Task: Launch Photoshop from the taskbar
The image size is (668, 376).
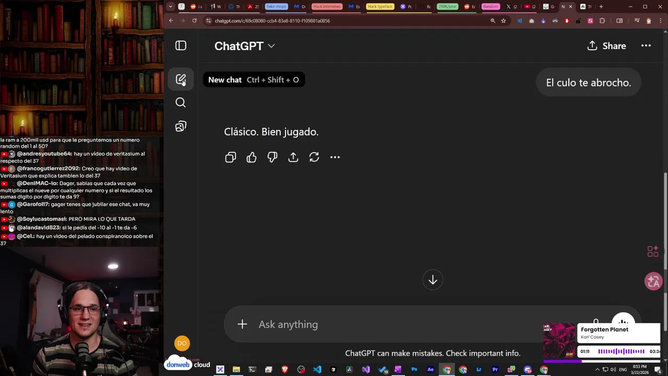Action: (x=414, y=370)
